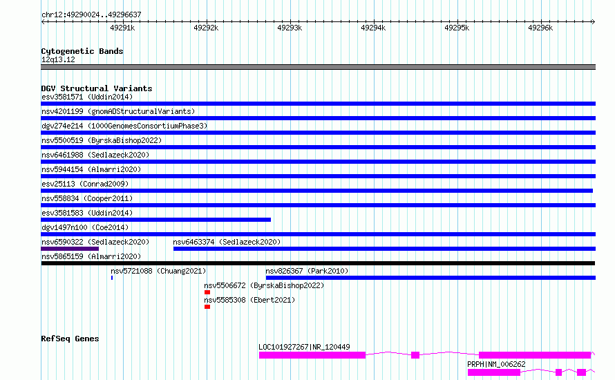Select the 12q13.12 band label
This screenshot has height=380, width=615.
(x=58, y=59)
